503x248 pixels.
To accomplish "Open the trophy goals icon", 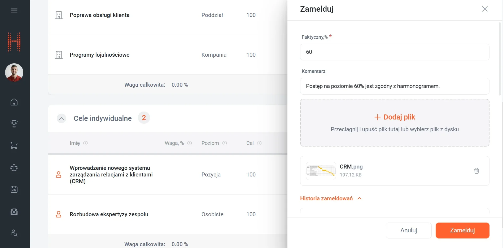I will [14, 124].
